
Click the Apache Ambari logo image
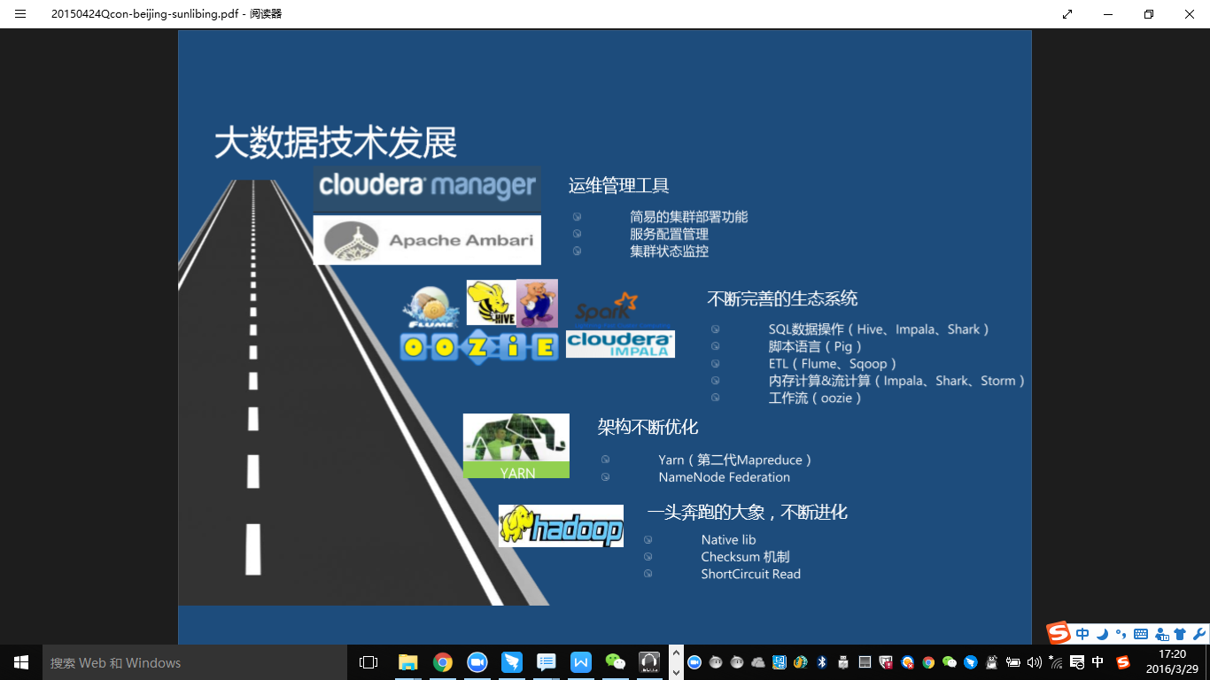(427, 240)
